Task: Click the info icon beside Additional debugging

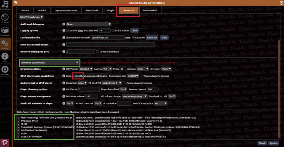Action: click(64, 24)
